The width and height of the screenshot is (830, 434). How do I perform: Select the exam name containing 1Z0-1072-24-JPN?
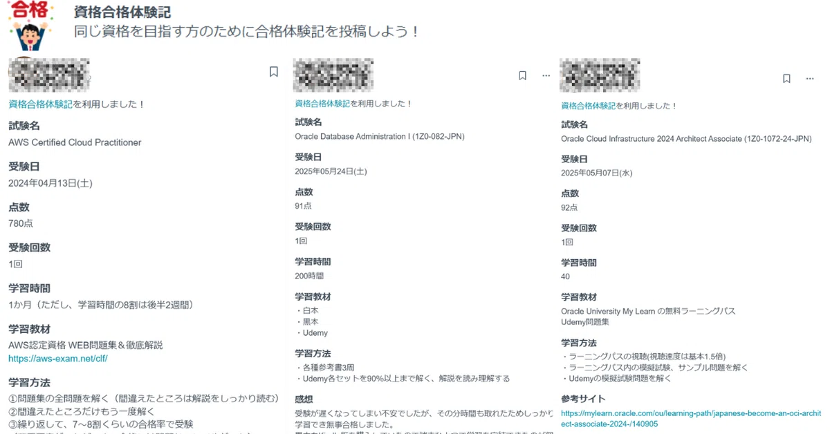(x=686, y=139)
